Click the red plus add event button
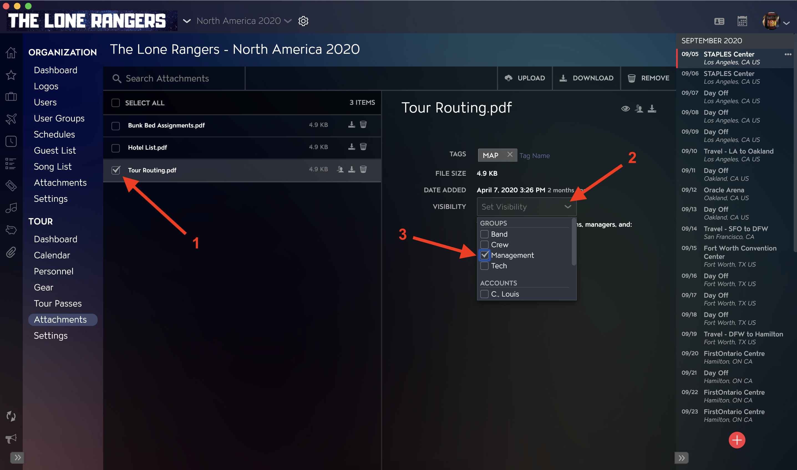Image resolution: width=797 pixels, height=470 pixels. (x=737, y=440)
